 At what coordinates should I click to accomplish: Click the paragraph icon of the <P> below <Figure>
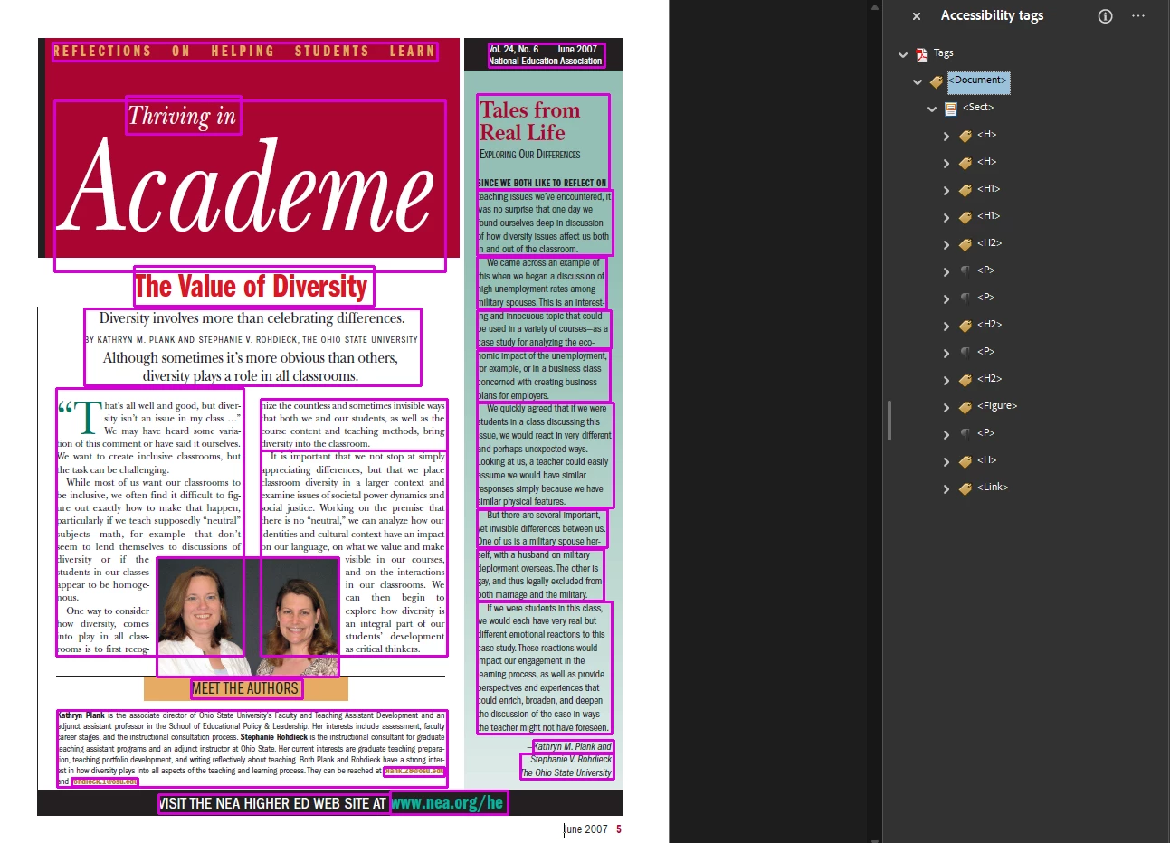[965, 434]
